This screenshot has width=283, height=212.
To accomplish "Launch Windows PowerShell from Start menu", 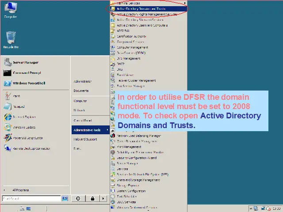I will pyautogui.click(x=36, y=83).
